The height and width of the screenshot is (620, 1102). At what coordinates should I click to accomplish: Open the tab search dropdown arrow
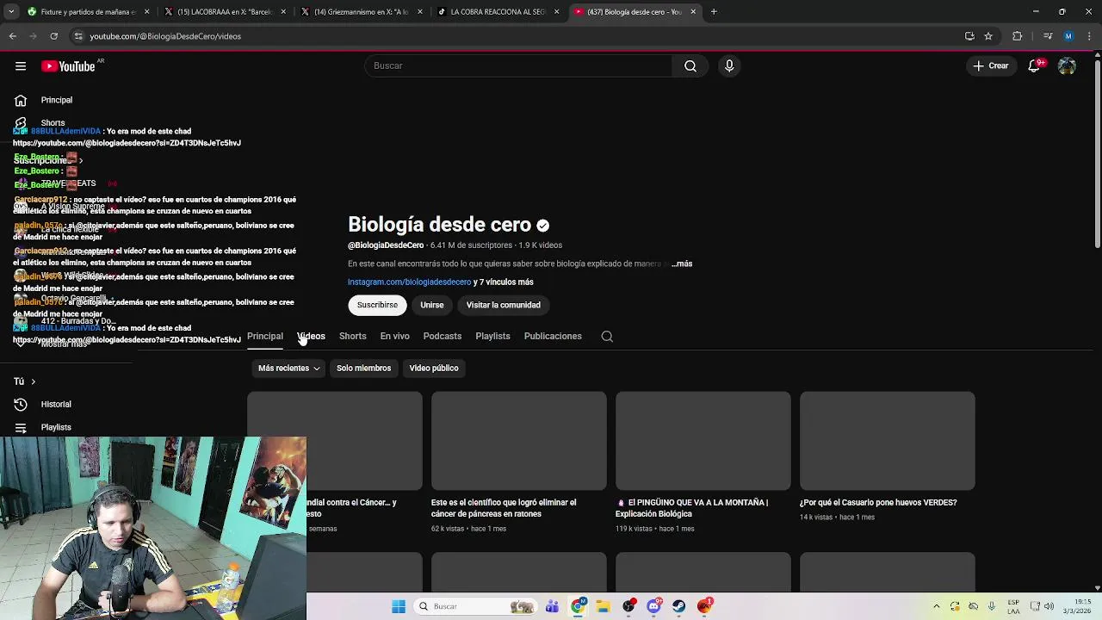[11, 12]
